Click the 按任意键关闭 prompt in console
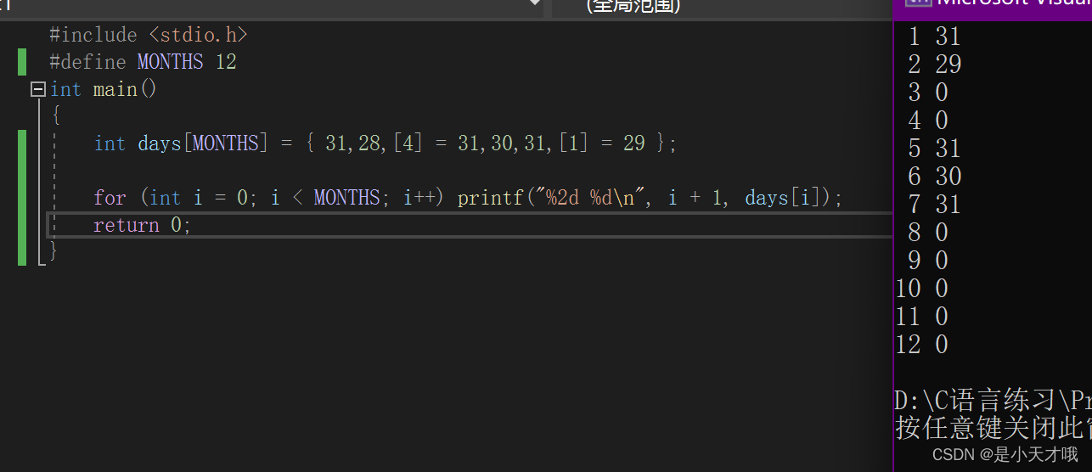Viewport: 1092px width, 472px height. coord(993,427)
